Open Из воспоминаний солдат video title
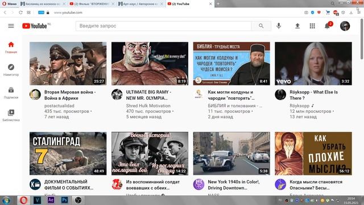This screenshot has width=364, height=205. click(153, 184)
